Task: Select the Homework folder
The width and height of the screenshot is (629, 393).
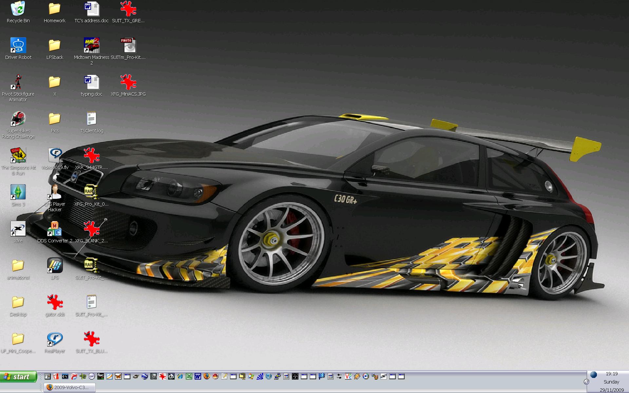Action: tap(55, 9)
